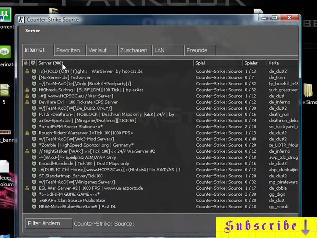The height and width of the screenshot is (238, 317).
Task: Click shield icon of Zombie HighSpeed-Sponsor.org row
Action: pyautogui.click(x=34, y=145)
